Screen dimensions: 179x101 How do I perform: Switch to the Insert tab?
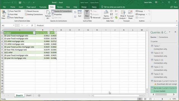tap(21, 7)
